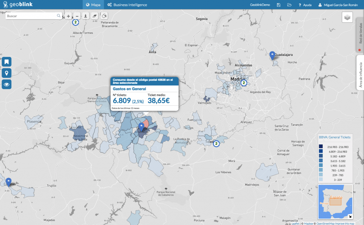Click the 5.182 - 6.809 legend swatch
The height and width of the screenshot is (225, 364).
321,156
